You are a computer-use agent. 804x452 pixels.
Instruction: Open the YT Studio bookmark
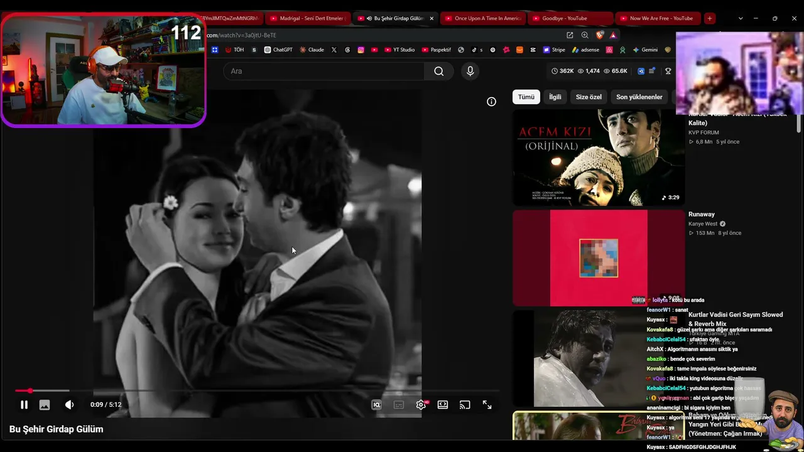click(x=399, y=50)
